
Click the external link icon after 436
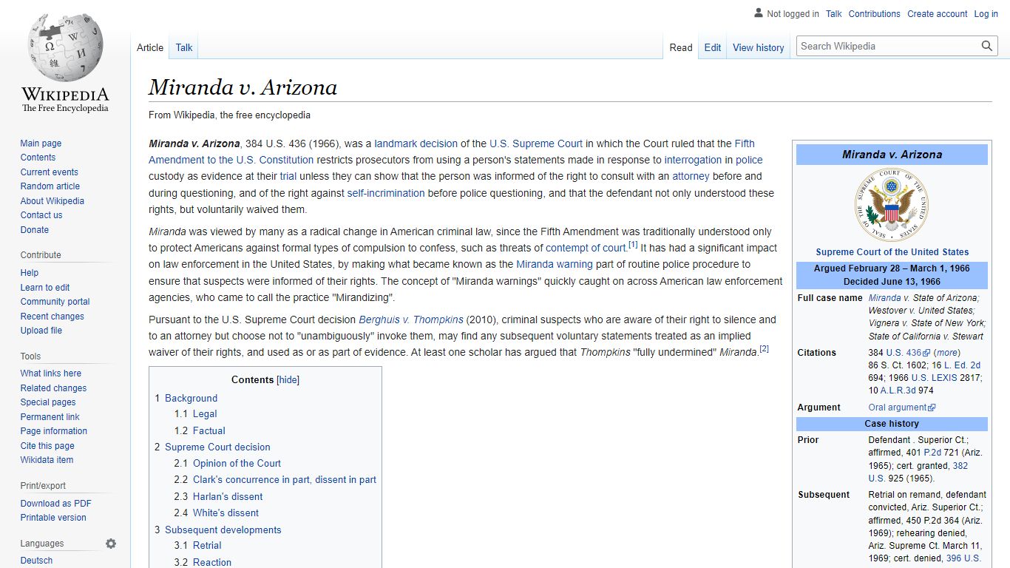click(x=926, y=353)
